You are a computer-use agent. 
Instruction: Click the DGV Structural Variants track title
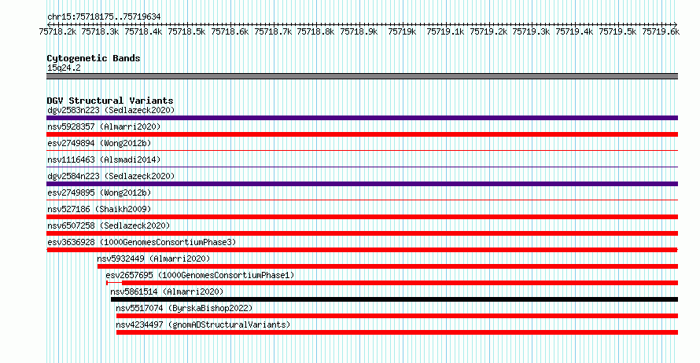coord(110,101)
